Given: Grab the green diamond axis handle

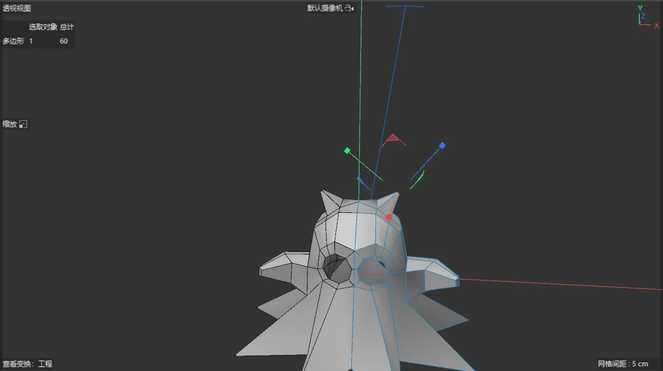Looking at the screenshot, I should tap(347, 150).
